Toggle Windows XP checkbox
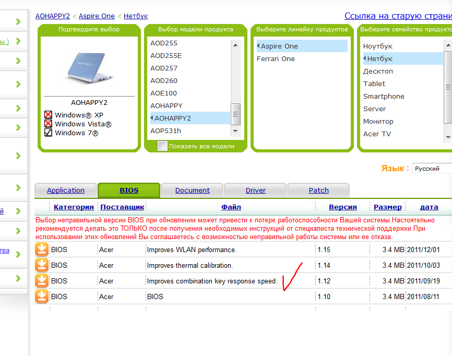Image resolution: width=452 pixels, height=356 pixels. coord(48,115)
